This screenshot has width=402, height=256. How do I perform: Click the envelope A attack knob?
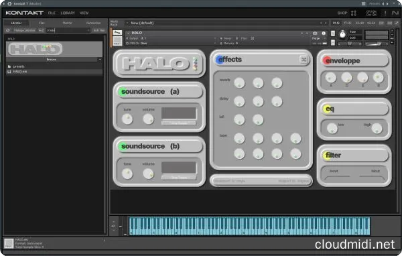click(x=330, y=78)
